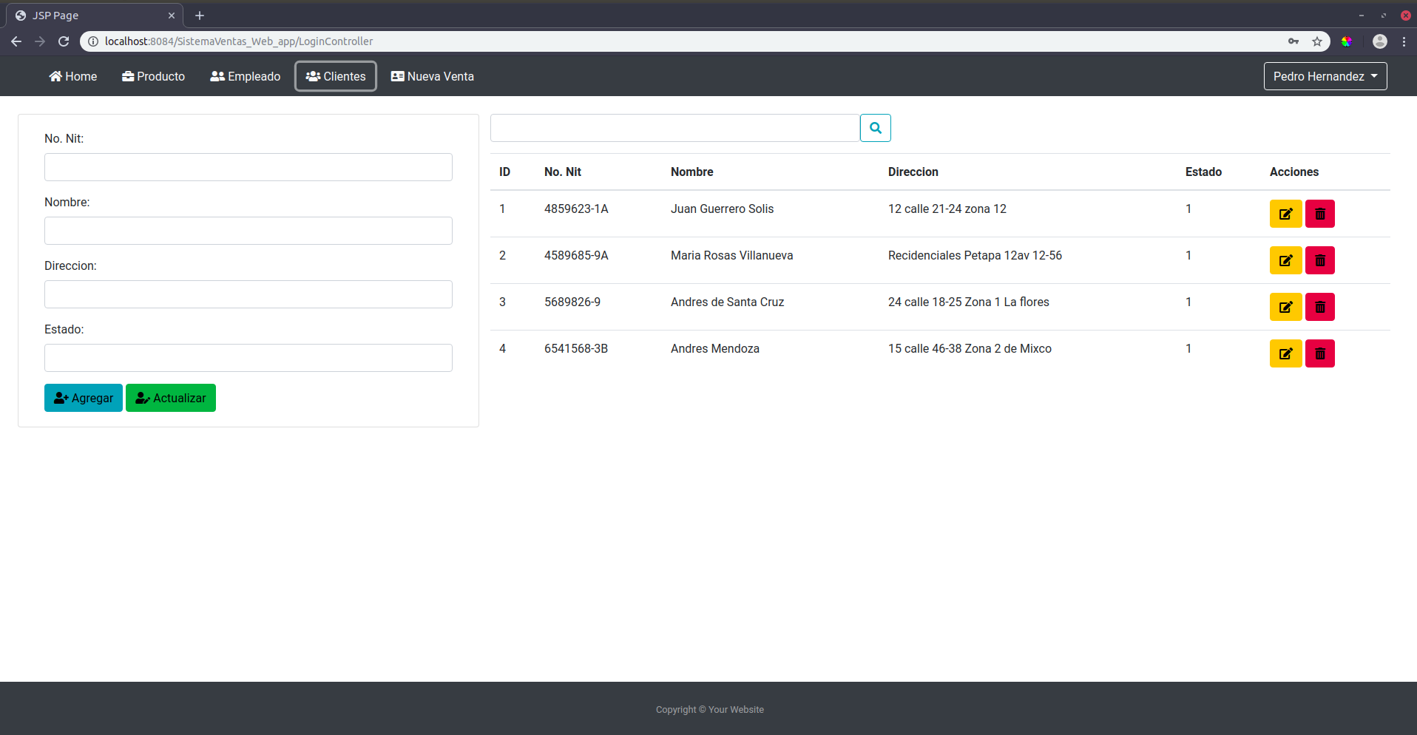The width and height of the screenshot is (1417, 735).
Task: Click the Home house icon in navbar
Action: tap(56, 76)
